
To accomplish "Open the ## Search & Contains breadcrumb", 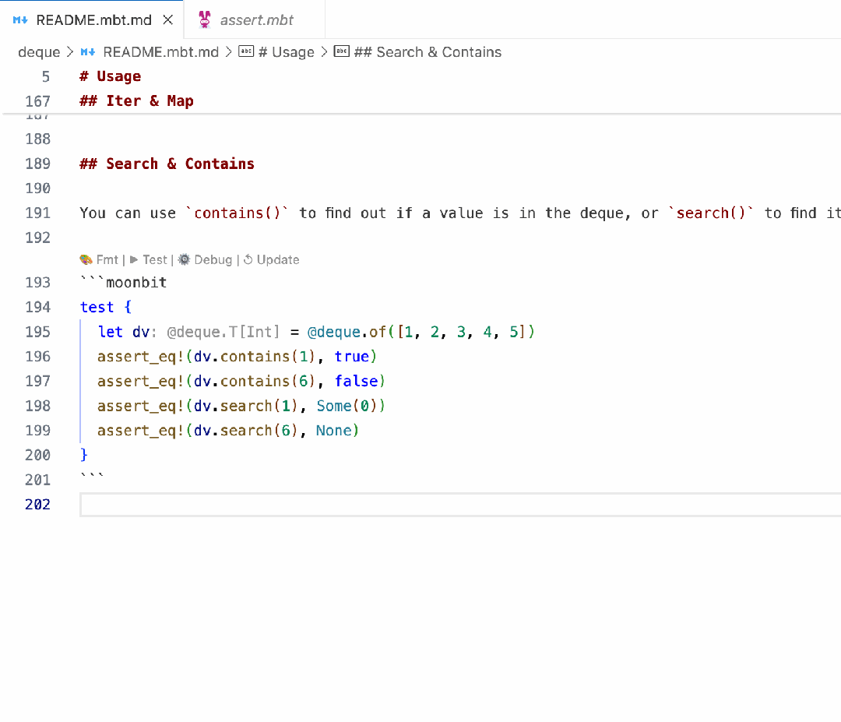I will 428,52.
